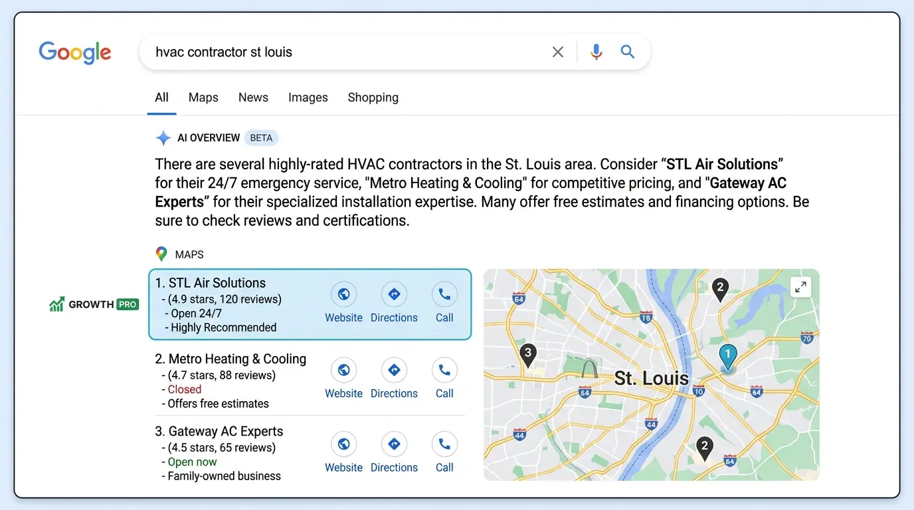Submit search with the magnifying glass icon
Screen dimensions: 914x510
628,52
